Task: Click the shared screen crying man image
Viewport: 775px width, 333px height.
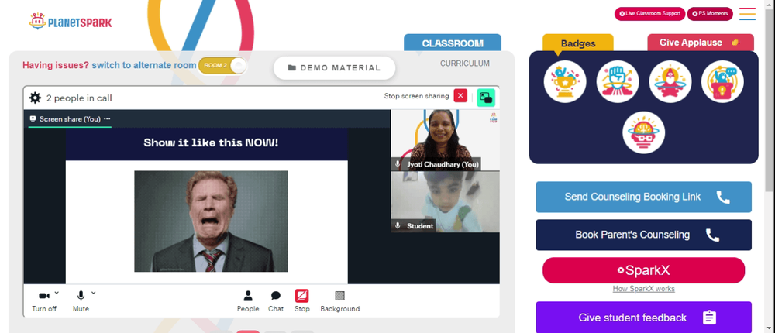Action: [211, 221]
